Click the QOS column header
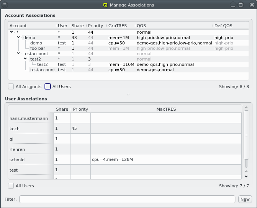The image size is (257, 208). tap(174, 26)
